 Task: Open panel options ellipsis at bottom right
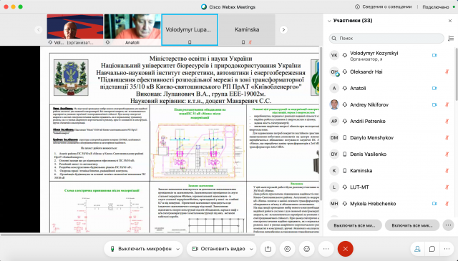coord(447,249)
